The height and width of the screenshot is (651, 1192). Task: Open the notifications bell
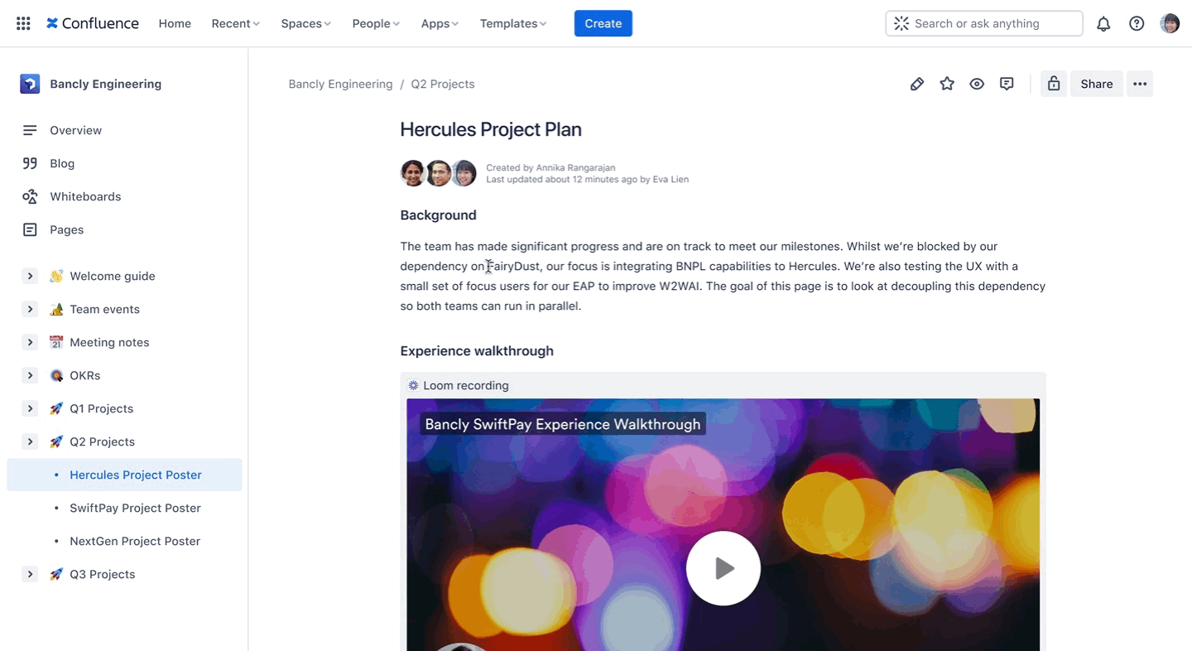coord(1103,23)
